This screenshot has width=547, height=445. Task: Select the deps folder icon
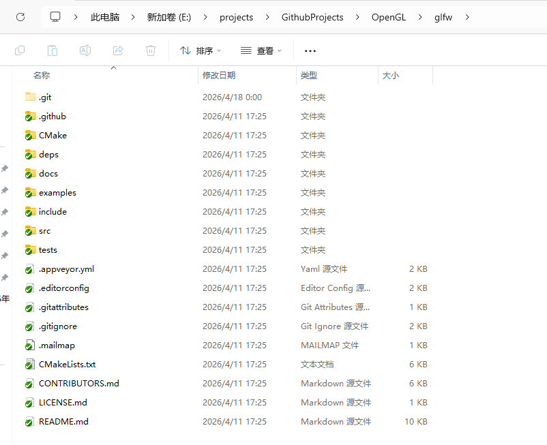point(30,155)
